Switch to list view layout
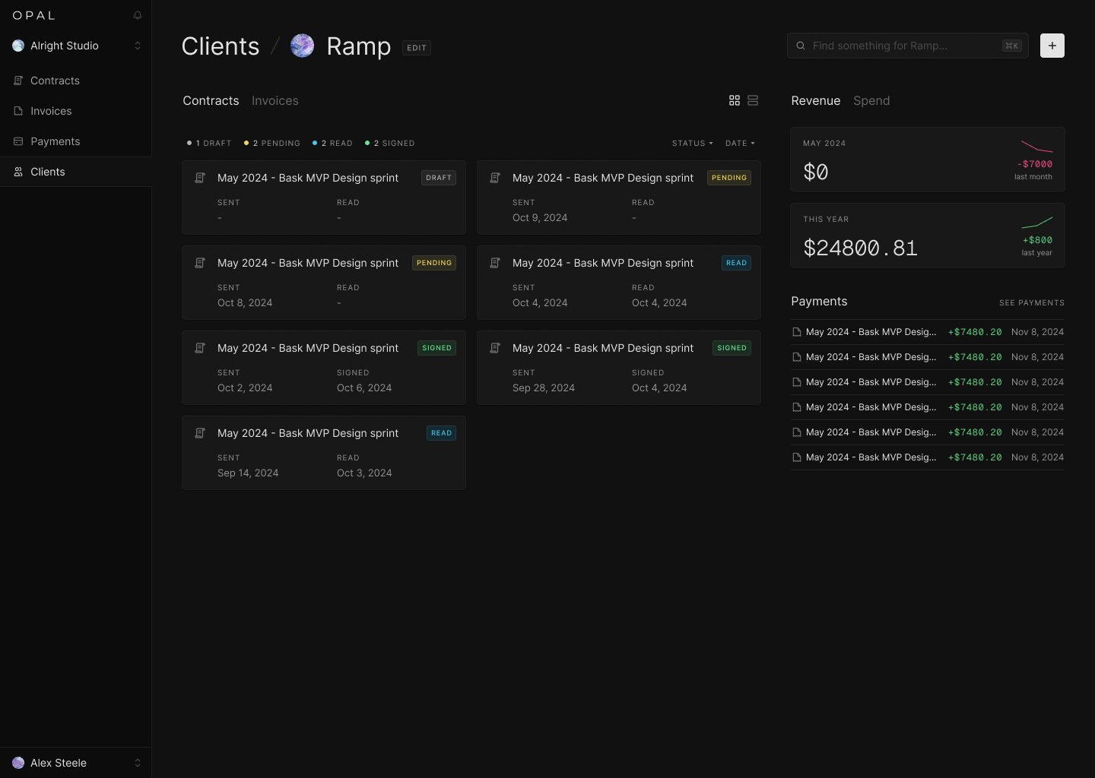The width and height of the screenshot is (1095, 778). pyautogui.click(x=753, y=100)
